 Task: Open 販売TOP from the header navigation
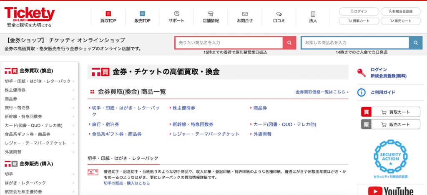pyautogui.click(x=142, y=17)
